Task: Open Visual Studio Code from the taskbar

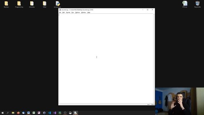Action: click(49, 113)
